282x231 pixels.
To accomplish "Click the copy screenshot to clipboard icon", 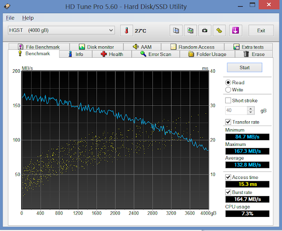I will 190,30.
